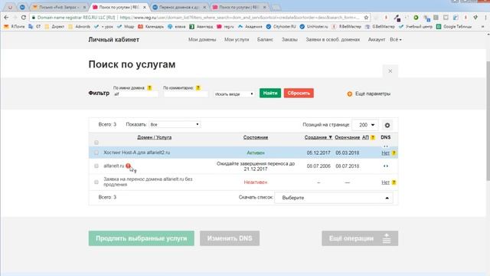Screen dimensions: 490x276
Task: Switch to Перенос доменов browser tab
Action: [179, 7]
